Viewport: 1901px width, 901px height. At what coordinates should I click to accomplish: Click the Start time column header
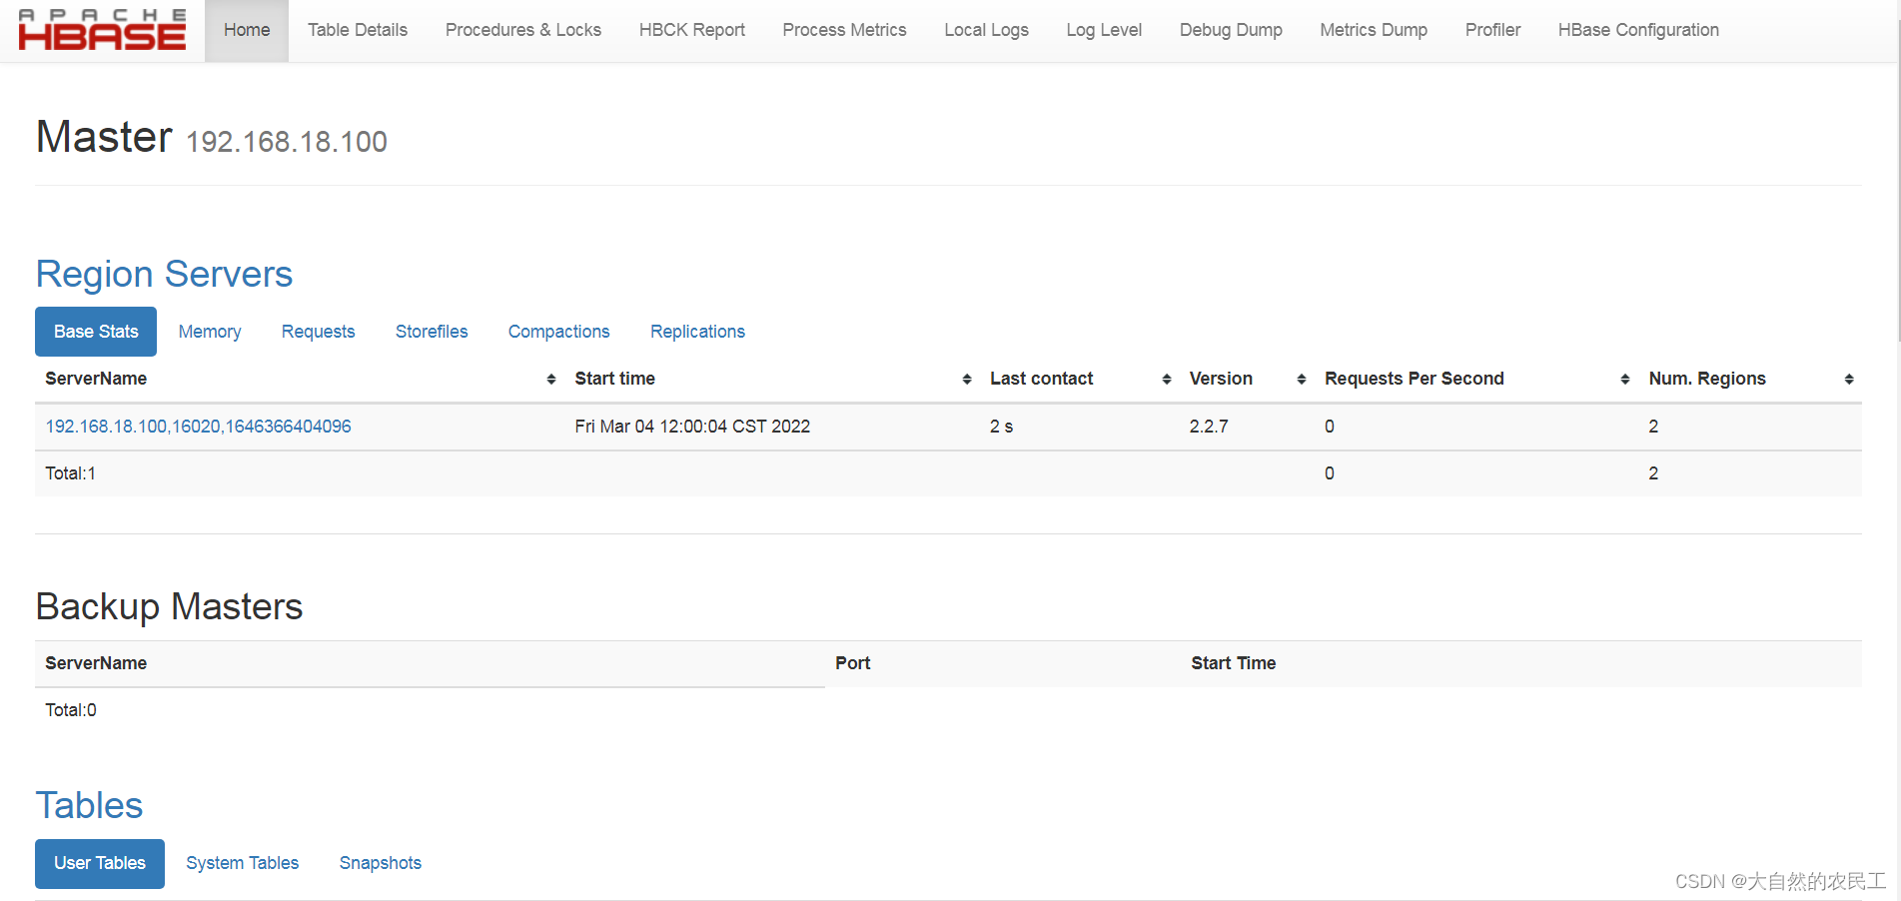point(614,379)
